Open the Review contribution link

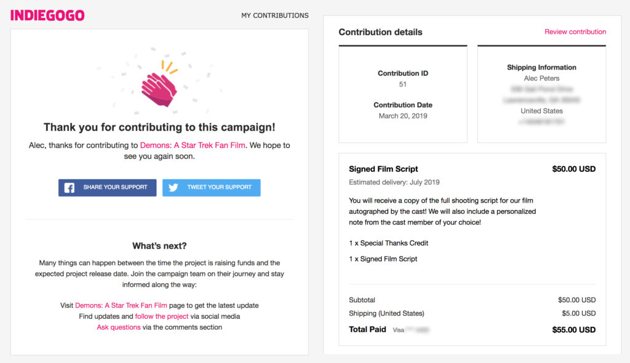pos(575,32)
